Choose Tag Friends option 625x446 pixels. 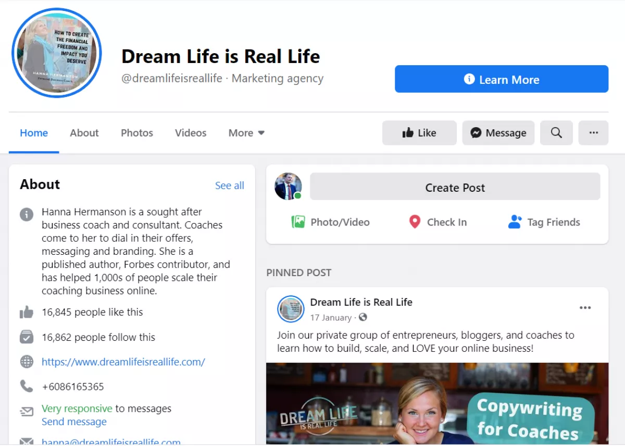[x=544, y=222]
